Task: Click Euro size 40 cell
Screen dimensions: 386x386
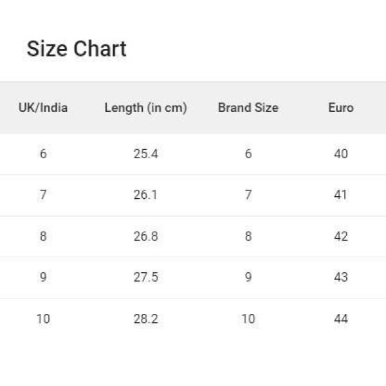Action: pos(341,154)
